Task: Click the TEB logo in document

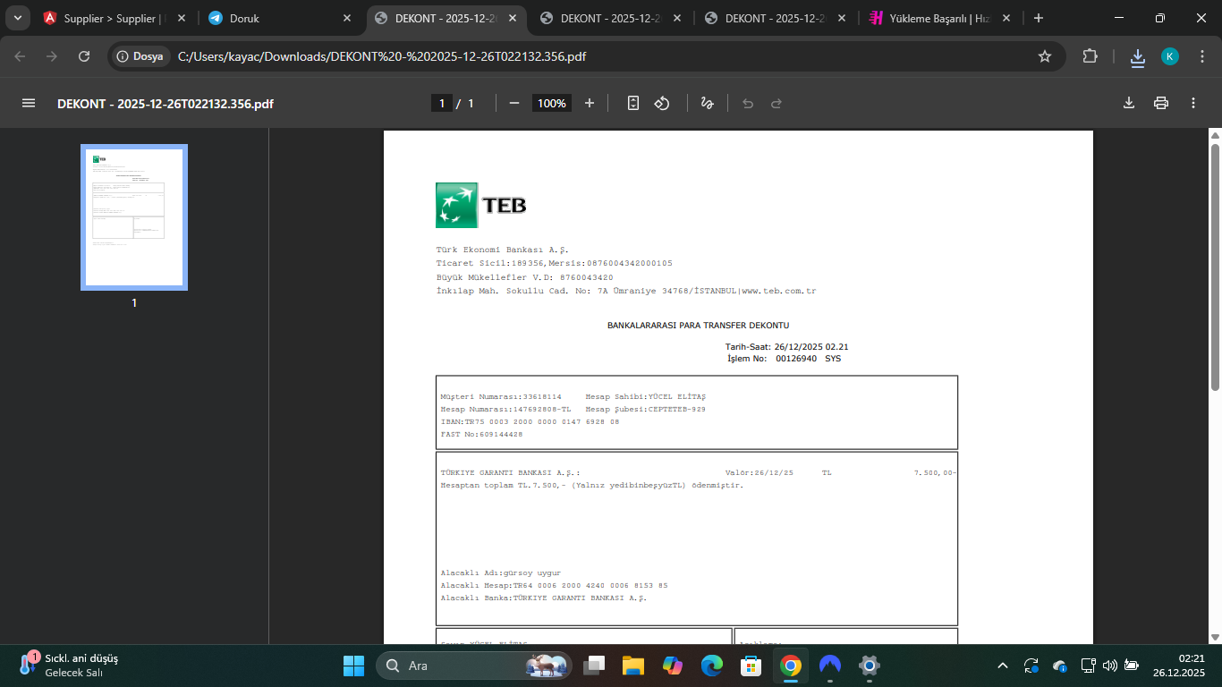Action: [x=480, y=205]
